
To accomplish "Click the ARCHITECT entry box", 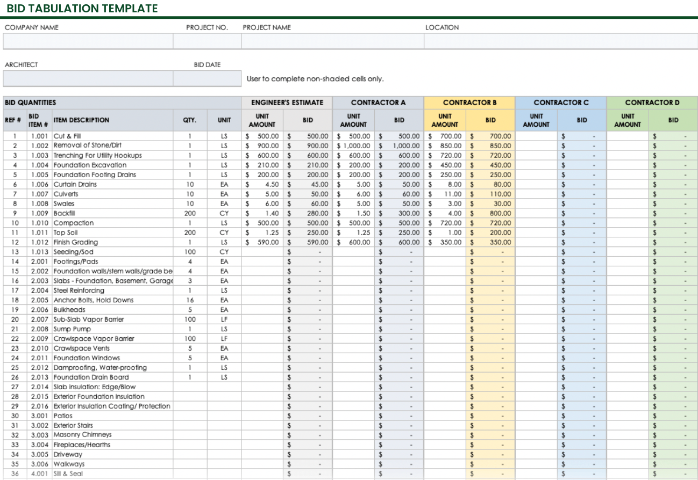I will point(89,78).
